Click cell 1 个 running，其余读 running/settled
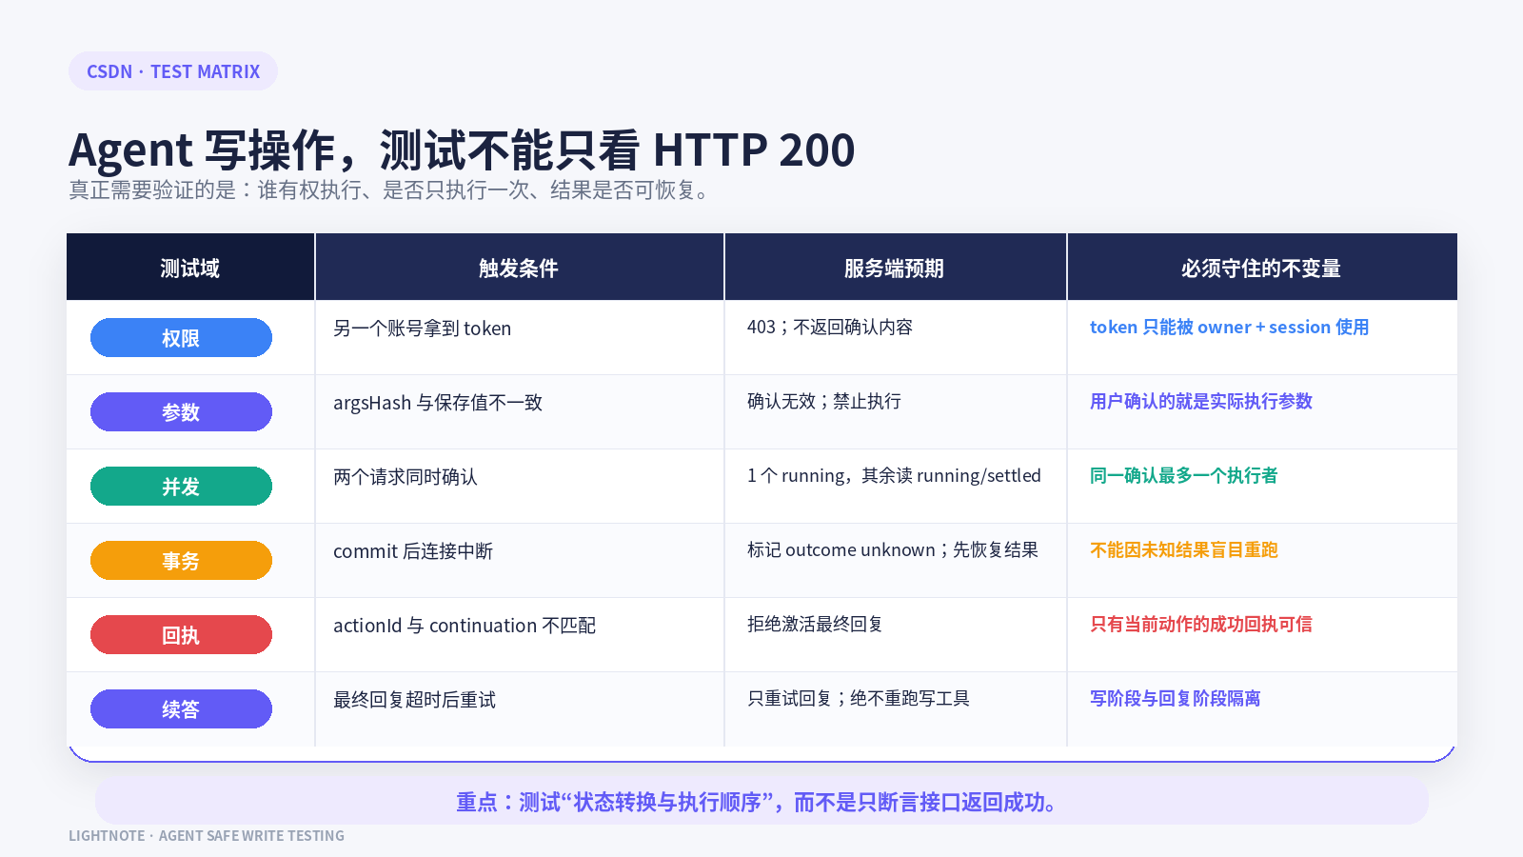The width and height of the screenshot is (1523, 857). coord(895,476)
